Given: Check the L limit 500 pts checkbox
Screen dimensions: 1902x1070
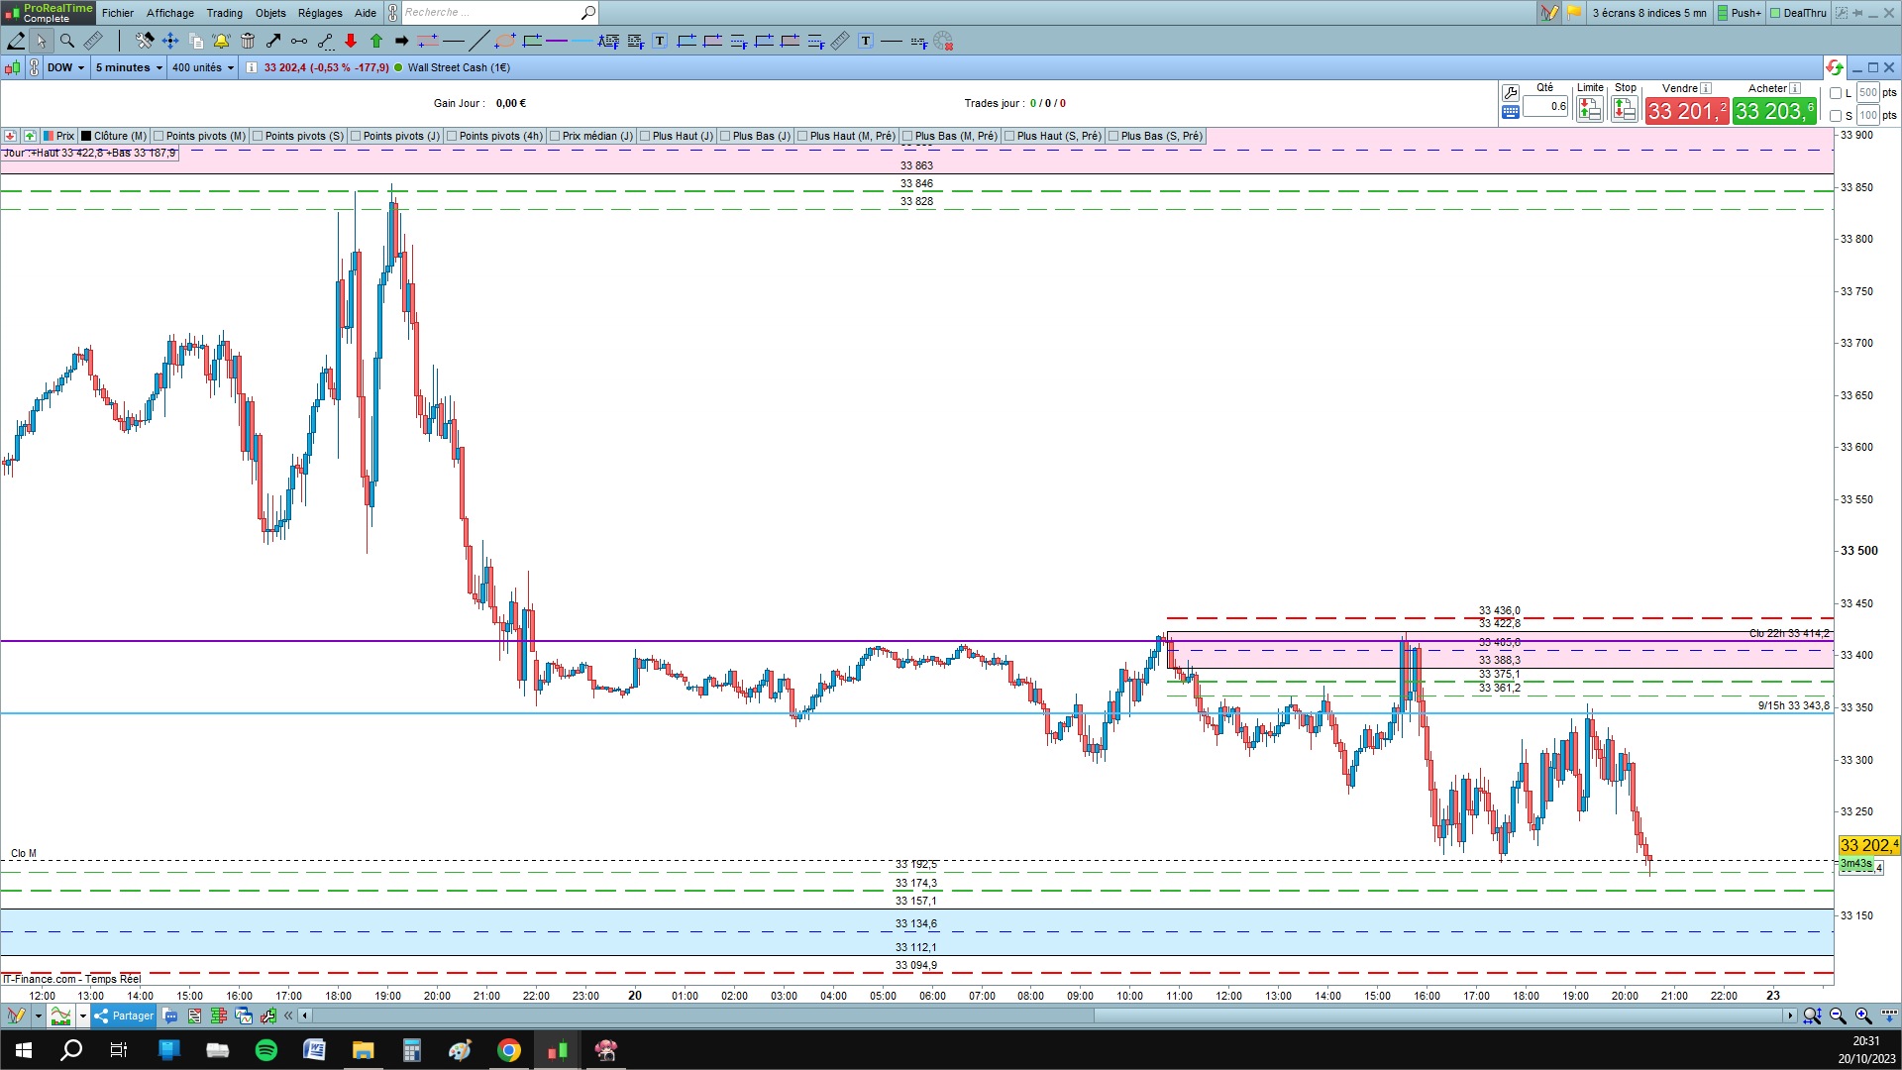Looking at the screenshot, I should [x=1836, y=93].
